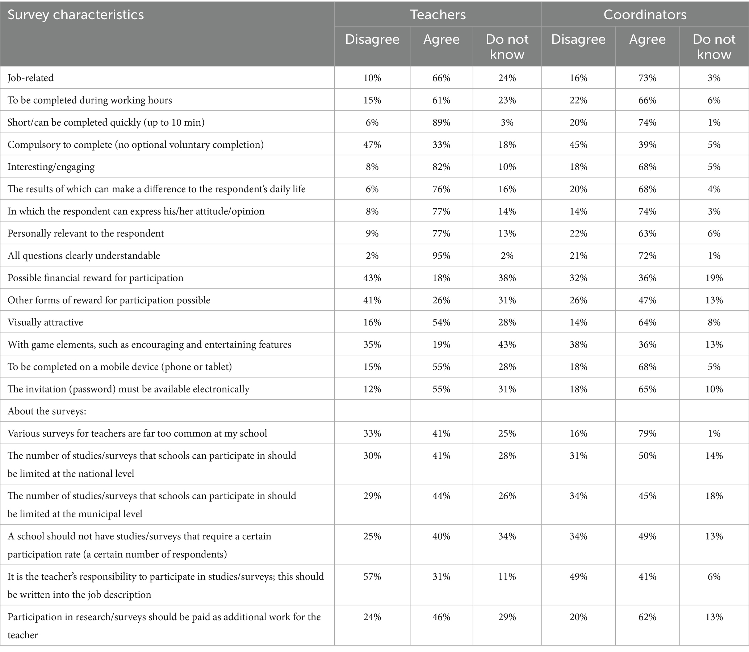This screenshot has width=749, height=652.
Task: Click the 95% cell in the table
Action: point(441,256)
